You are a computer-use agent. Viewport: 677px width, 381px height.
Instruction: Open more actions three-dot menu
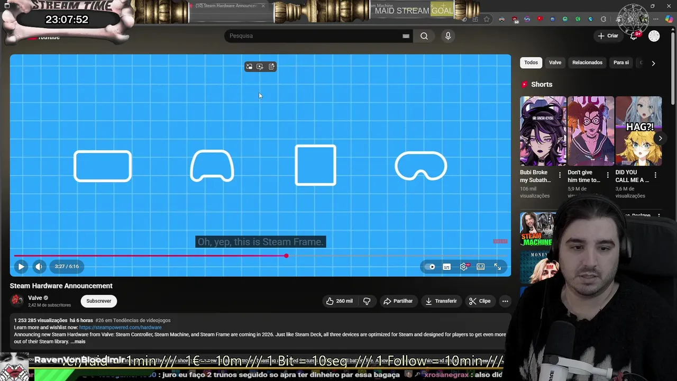[x=505, y=301]
